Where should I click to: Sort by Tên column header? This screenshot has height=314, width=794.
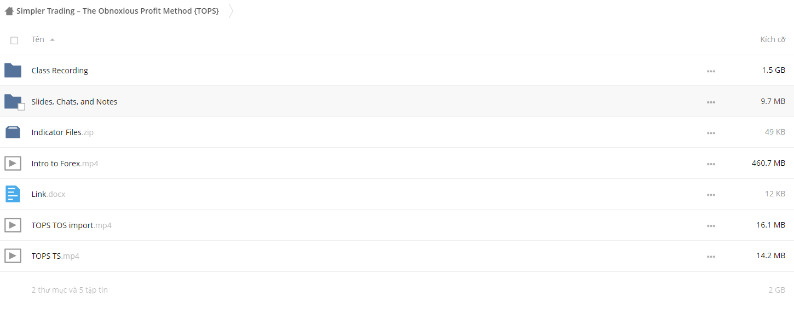coord(38,39)
